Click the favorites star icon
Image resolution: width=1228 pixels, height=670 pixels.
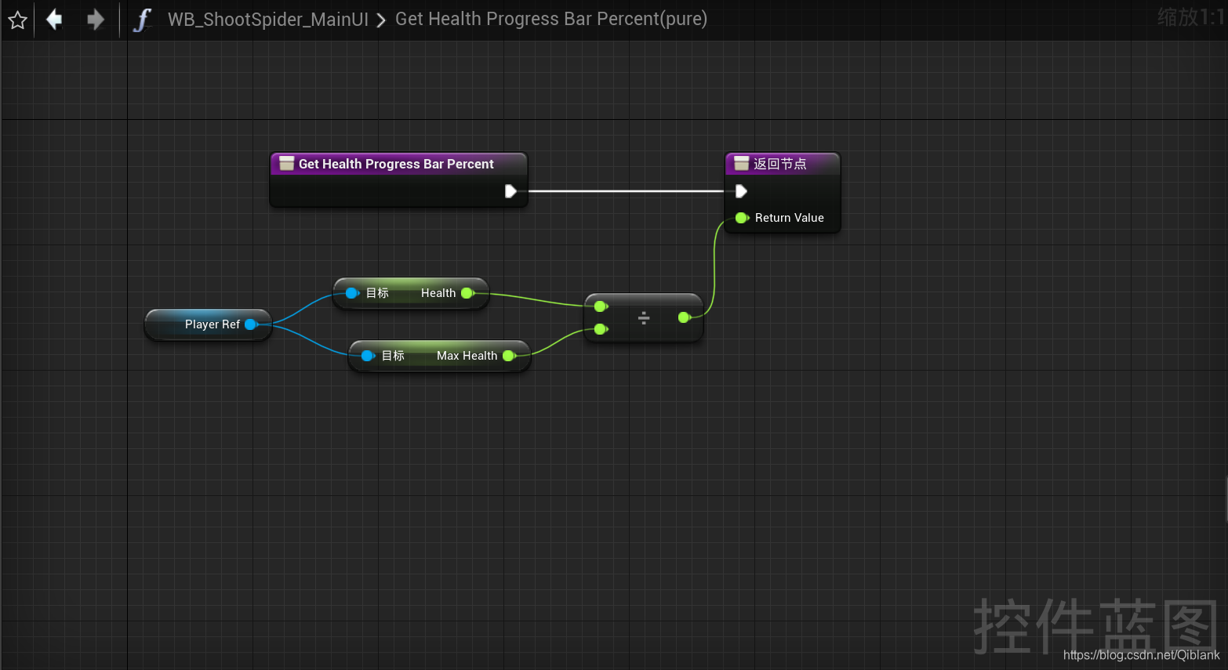(17, 20)
